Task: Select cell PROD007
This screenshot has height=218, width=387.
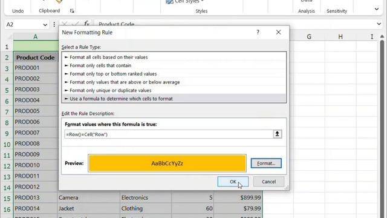Action: tap(36, 133)
